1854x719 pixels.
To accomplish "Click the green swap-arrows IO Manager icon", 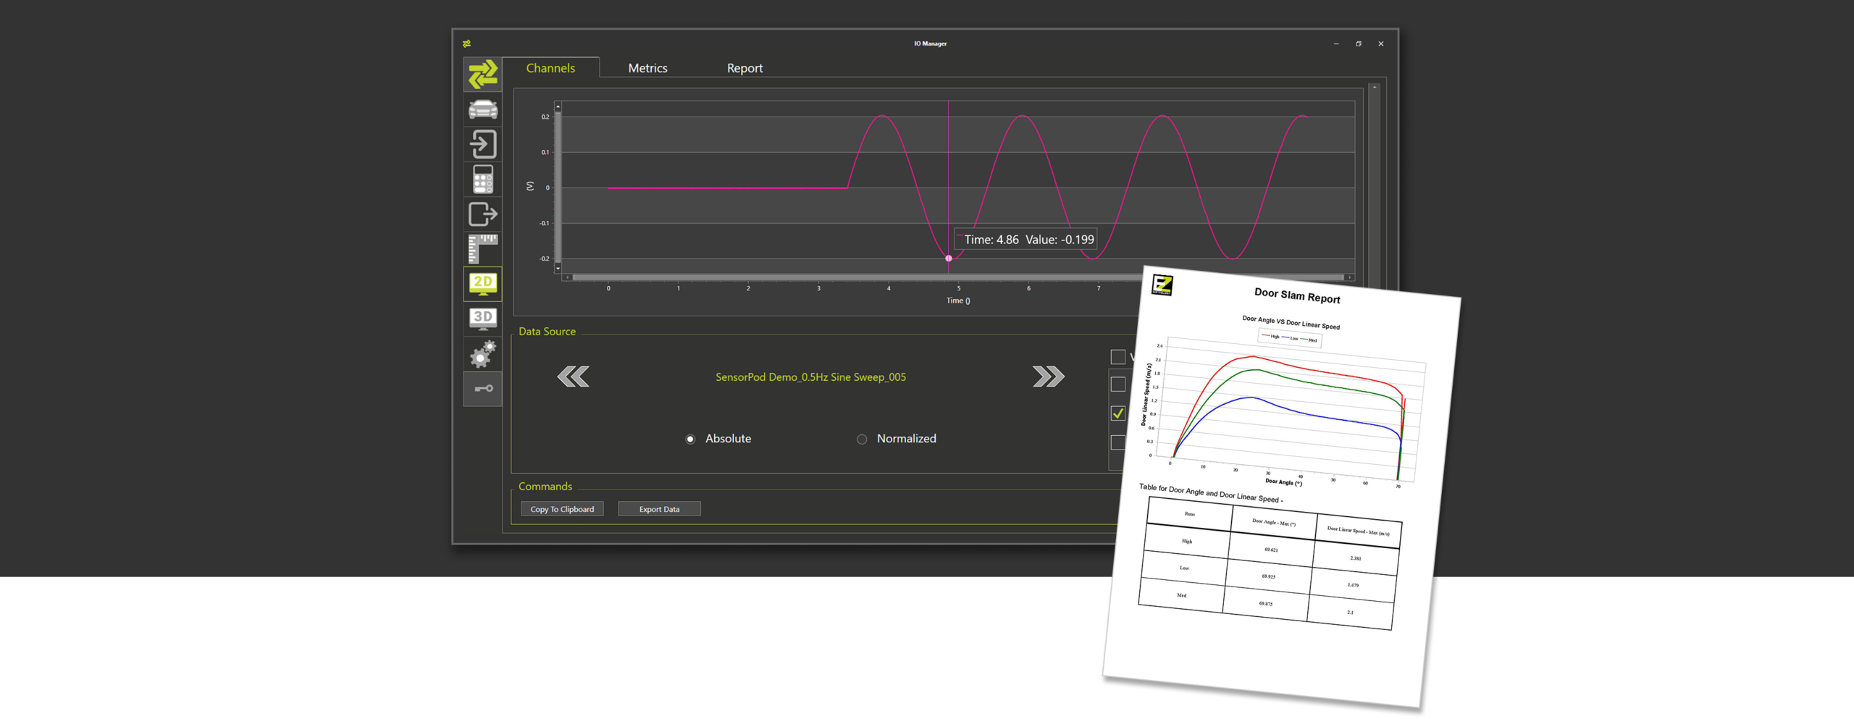I will (x=482, y=75).
